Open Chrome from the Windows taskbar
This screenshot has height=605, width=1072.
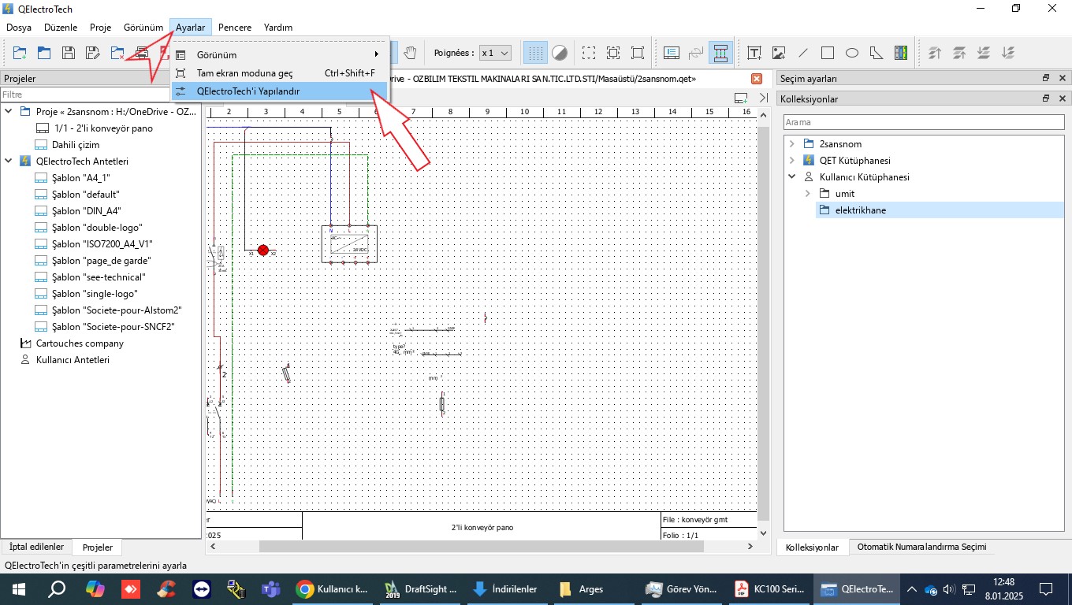[x=331, y=588]
